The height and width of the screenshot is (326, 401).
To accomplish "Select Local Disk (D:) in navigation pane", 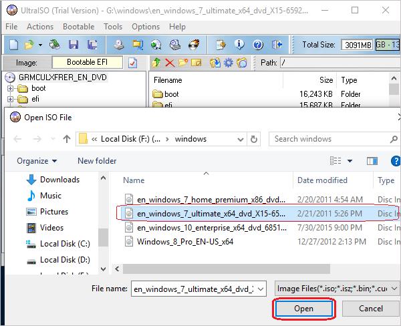I will tap(58, 260).
